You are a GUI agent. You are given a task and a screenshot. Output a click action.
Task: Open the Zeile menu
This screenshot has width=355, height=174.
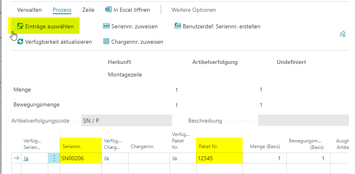pos(88,10)
